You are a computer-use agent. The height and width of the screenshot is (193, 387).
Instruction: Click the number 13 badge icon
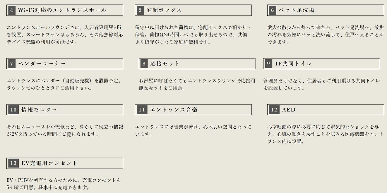[x=13, y=163]
